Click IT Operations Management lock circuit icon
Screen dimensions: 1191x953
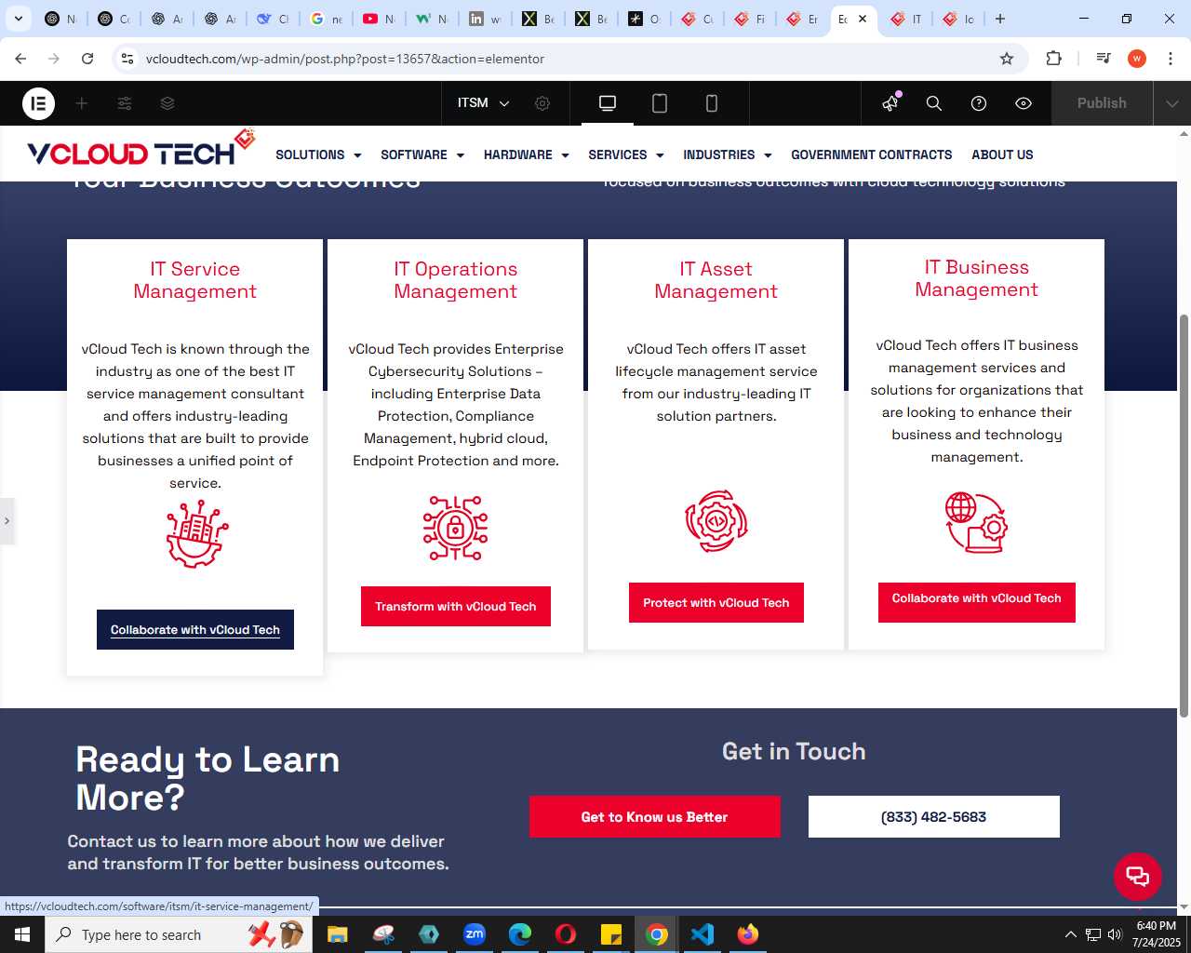pos(456,528)
